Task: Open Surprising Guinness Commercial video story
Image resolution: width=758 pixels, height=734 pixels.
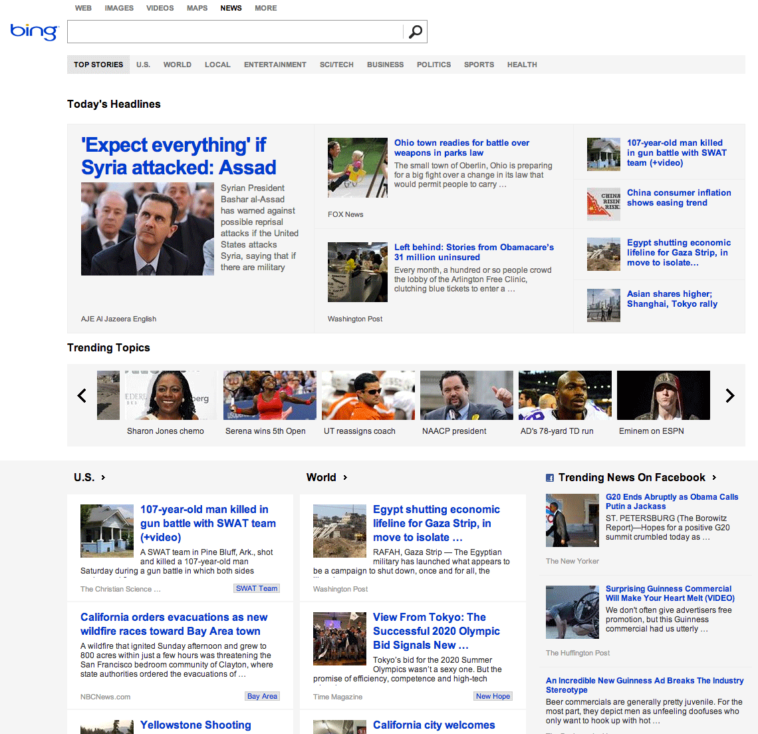Action: 670,593
